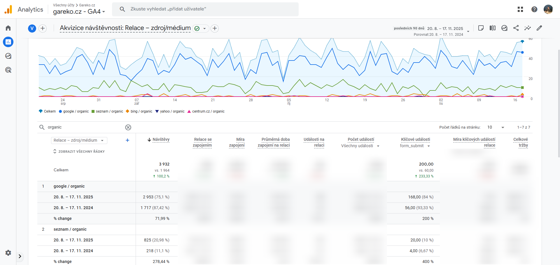Open the Explore icon in sidebar
This screenshot has width=560, height=265.
8,56
